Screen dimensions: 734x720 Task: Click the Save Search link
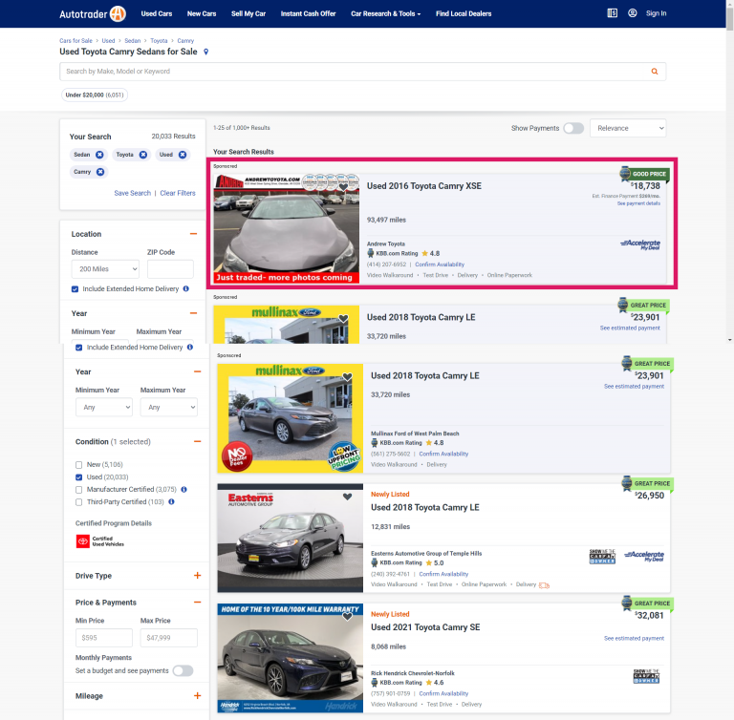click(133, 193)
